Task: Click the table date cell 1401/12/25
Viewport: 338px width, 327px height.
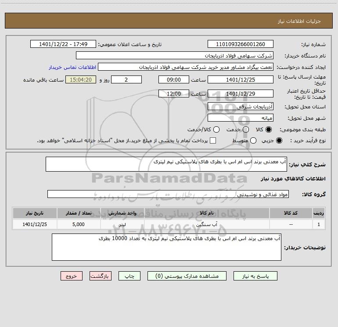Action: coord(35,224)
